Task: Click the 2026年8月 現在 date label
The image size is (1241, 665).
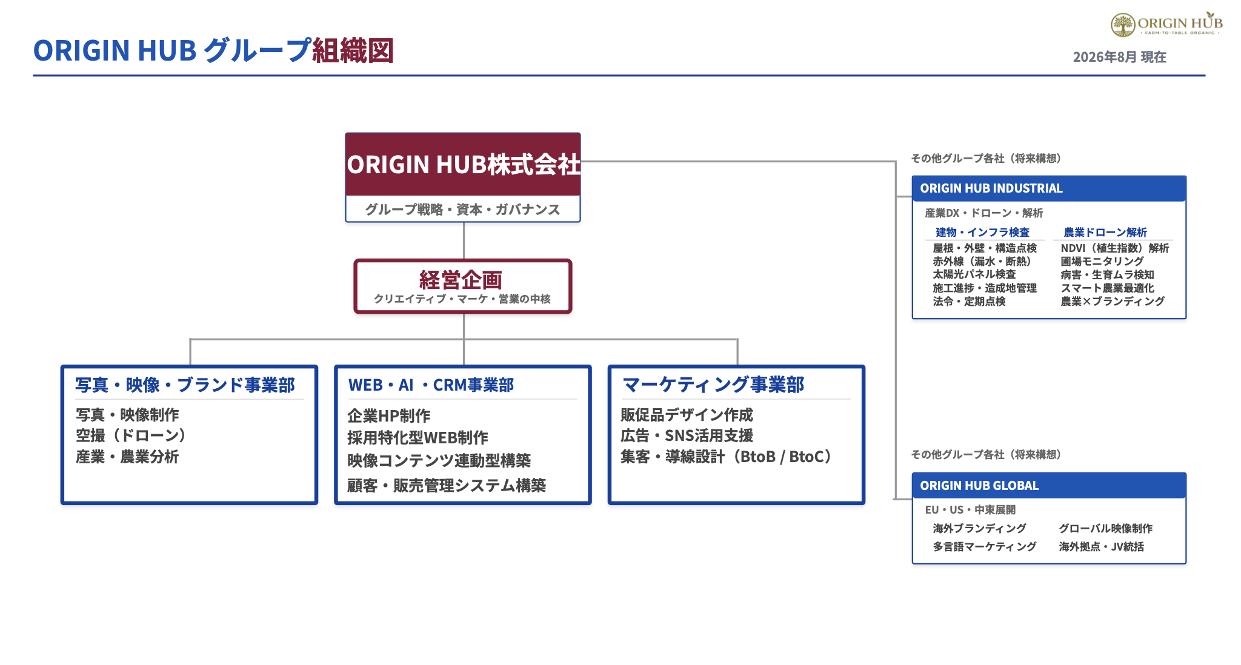Action: [x=1119, y=57]
